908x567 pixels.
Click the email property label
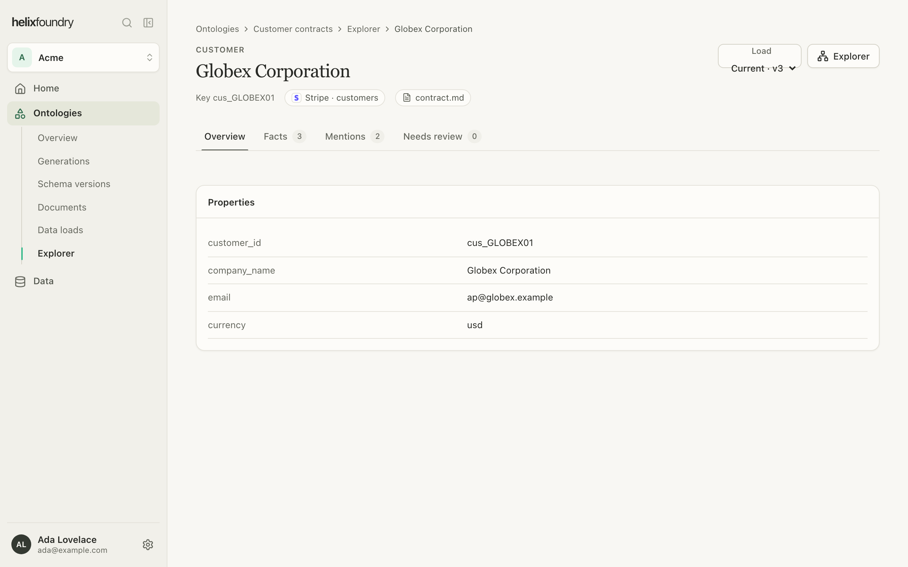click(219, 297)
